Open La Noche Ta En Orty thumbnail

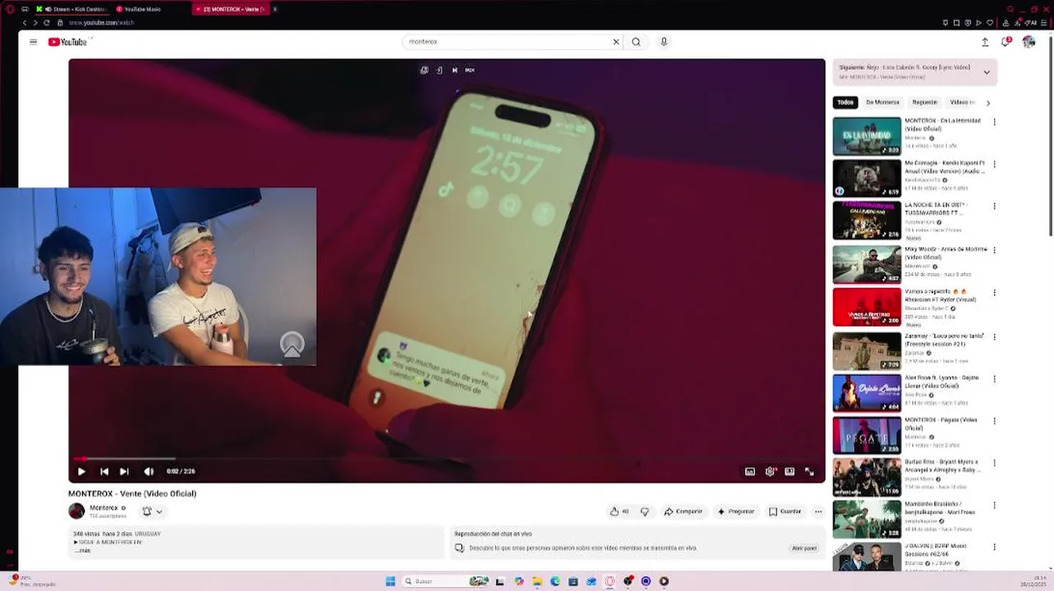tap(867, 222)
